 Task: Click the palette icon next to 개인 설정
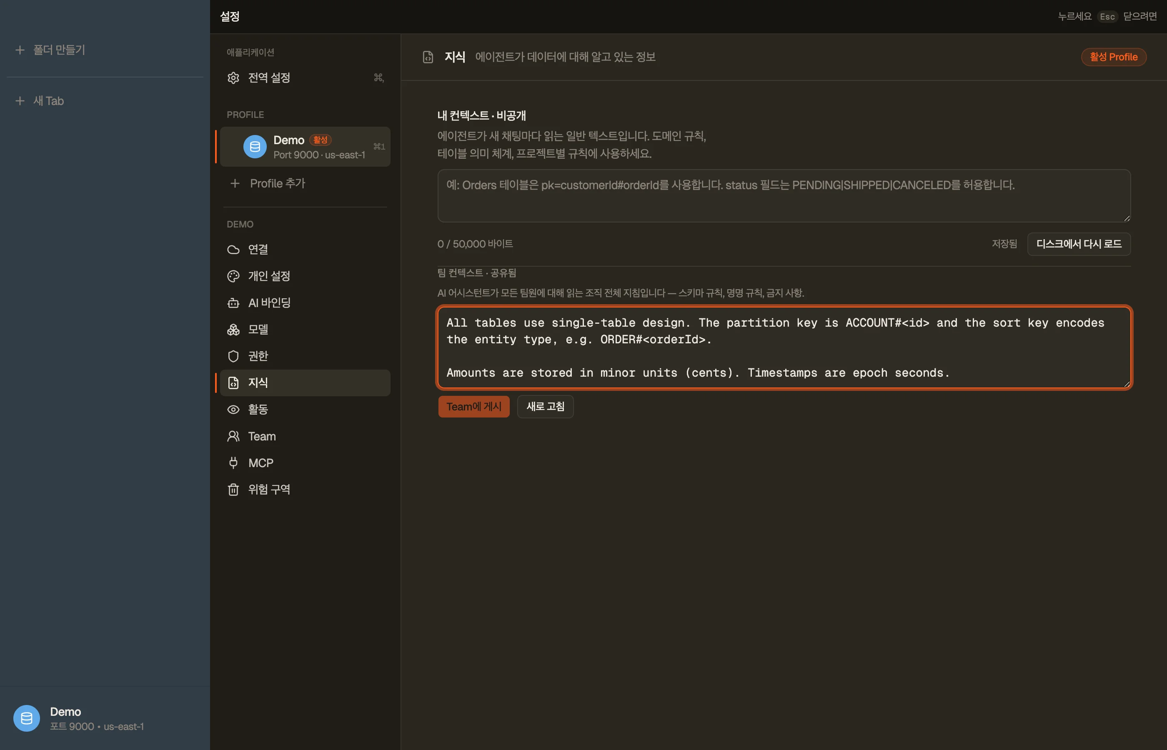[x=233, y=276]
